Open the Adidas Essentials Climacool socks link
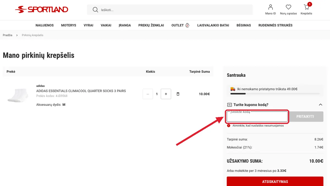The height and width of the screenshot is (186, 330). (81, 91)
